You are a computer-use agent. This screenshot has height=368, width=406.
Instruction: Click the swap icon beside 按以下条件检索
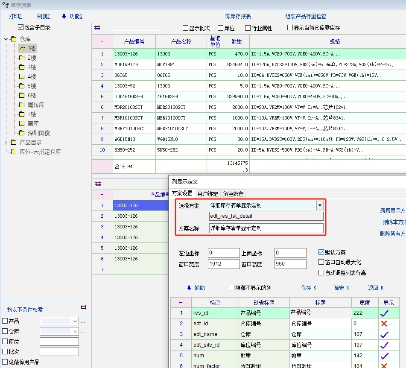(83, 307)
